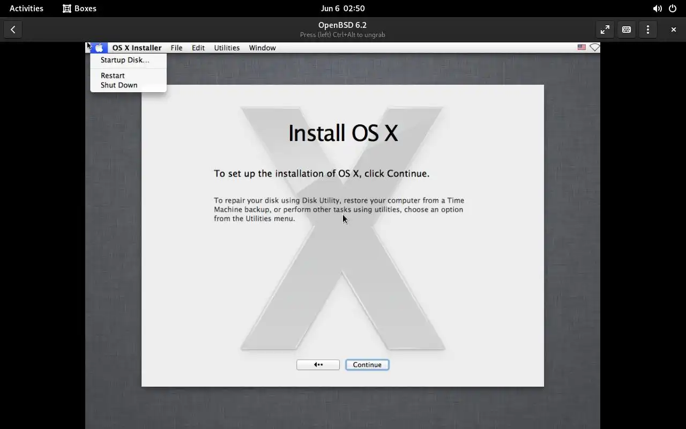
Task: Open the File menu
Action: coord(176,48)
